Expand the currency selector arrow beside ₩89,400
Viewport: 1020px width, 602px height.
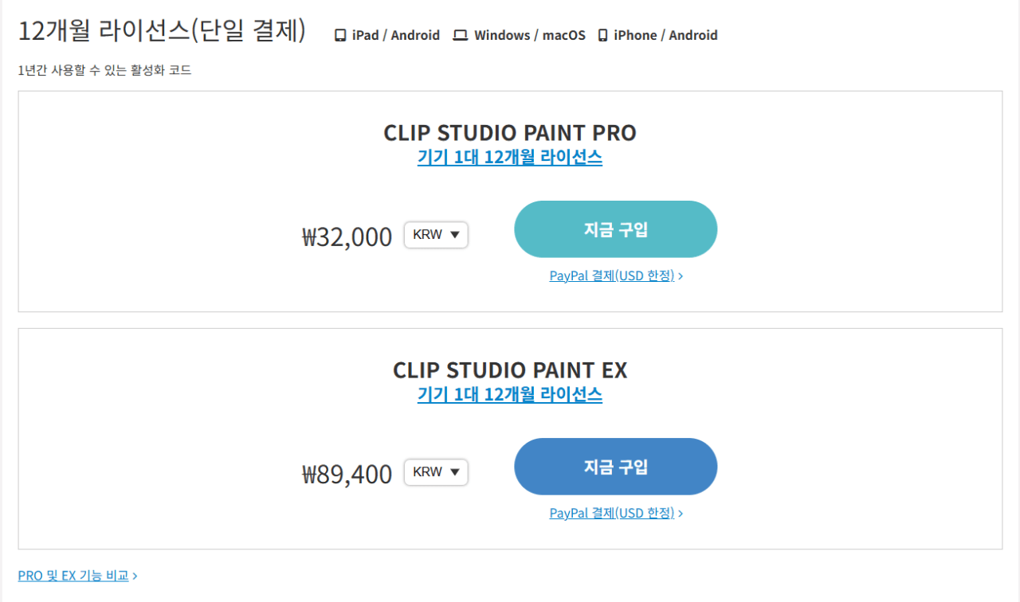[x=457, y=472]
